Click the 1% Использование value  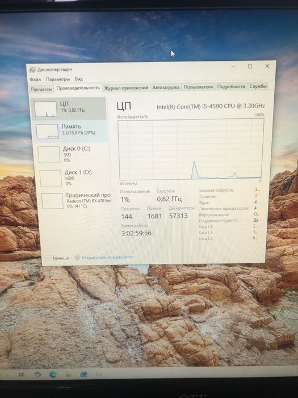(x=125, y=200)
